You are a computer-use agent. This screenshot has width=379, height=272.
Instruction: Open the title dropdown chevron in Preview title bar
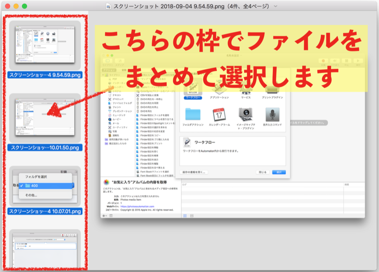(x=276, y=6)
